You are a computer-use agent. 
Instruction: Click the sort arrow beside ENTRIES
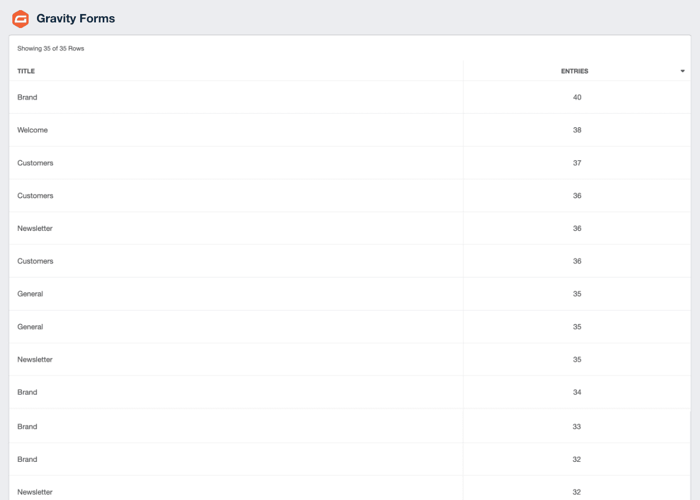point(683,71)
